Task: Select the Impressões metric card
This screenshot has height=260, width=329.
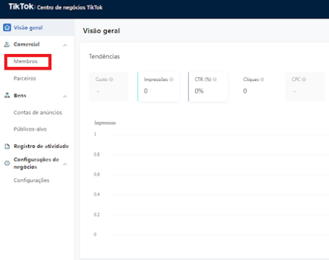Action: coord(159,87)
